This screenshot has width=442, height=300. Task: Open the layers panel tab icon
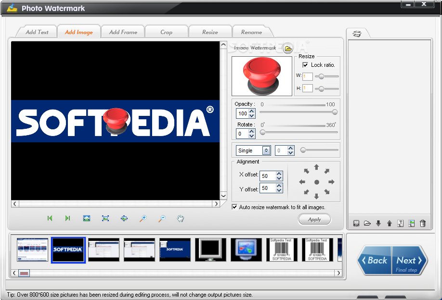click(x=357, y=34)
